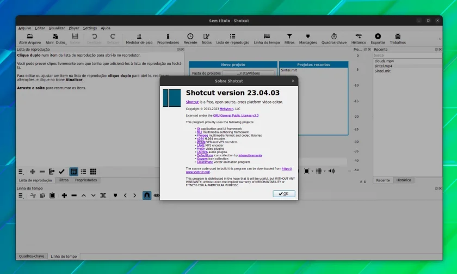Open the Visualizar menu

pos(57,28)
